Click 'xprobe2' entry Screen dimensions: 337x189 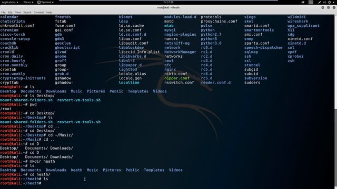click(x=295, y=56)
